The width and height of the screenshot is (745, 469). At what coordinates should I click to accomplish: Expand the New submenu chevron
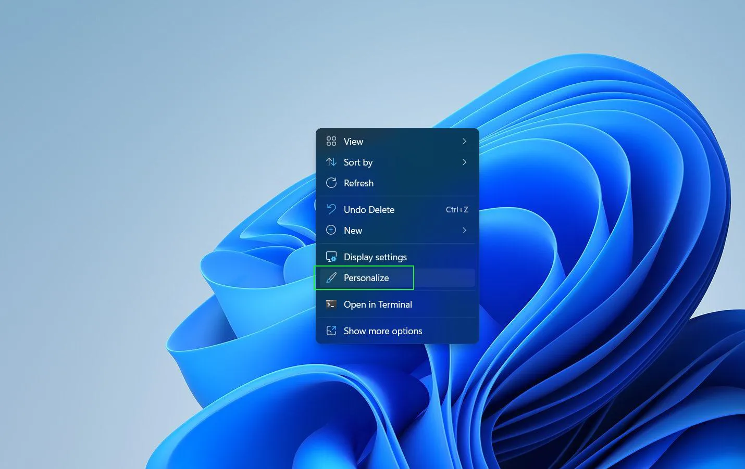click(464, 230)
